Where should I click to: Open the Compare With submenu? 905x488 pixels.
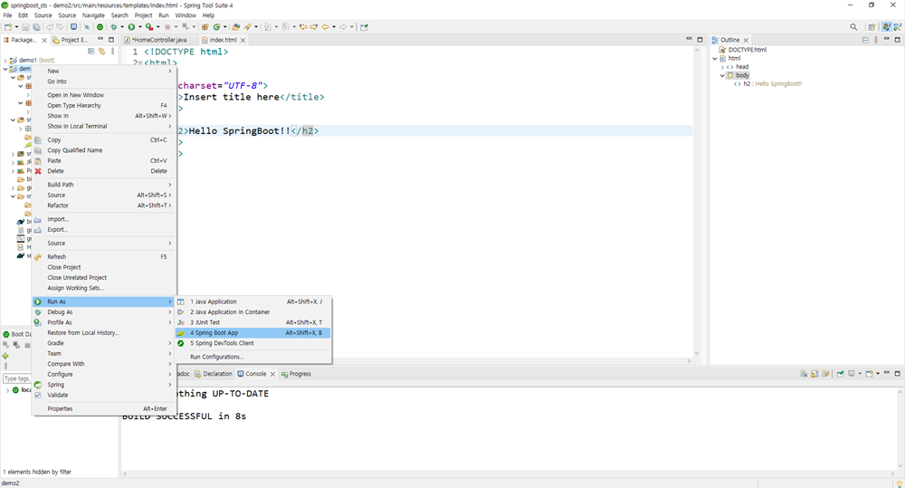[104, 364]
